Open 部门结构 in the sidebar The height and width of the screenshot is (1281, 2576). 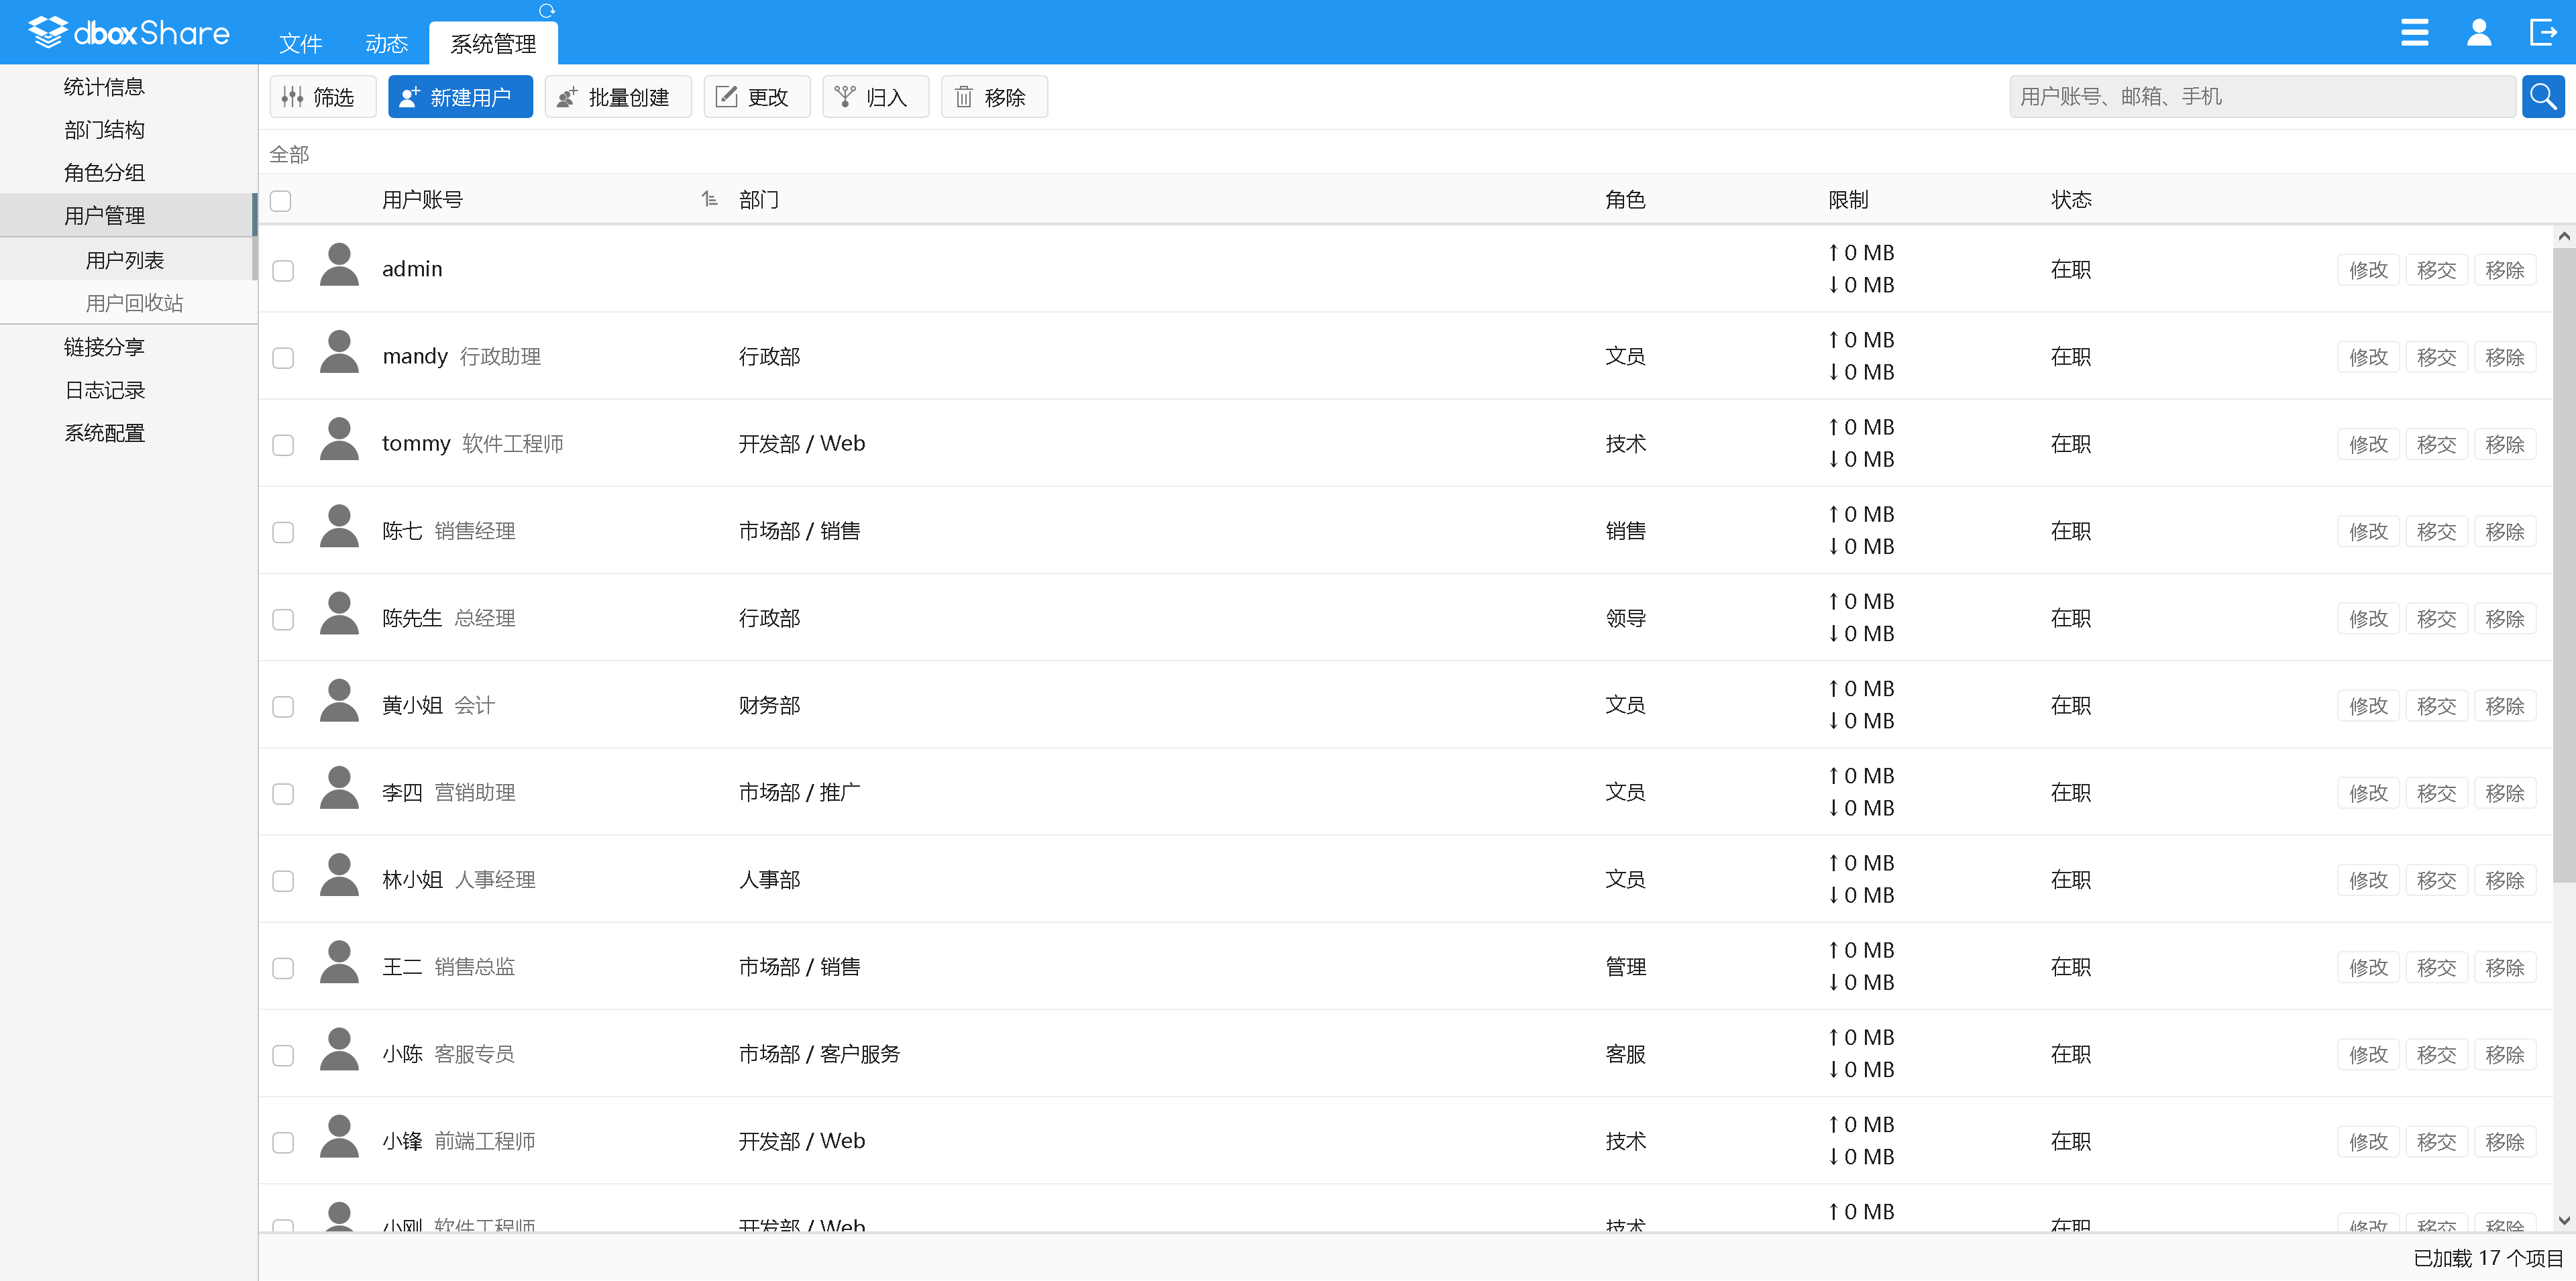[x=128, y=130]
